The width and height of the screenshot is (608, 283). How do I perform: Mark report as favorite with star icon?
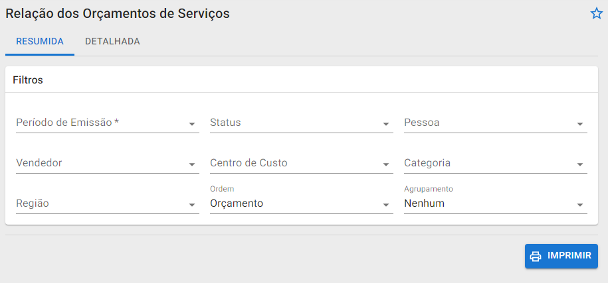596,14
